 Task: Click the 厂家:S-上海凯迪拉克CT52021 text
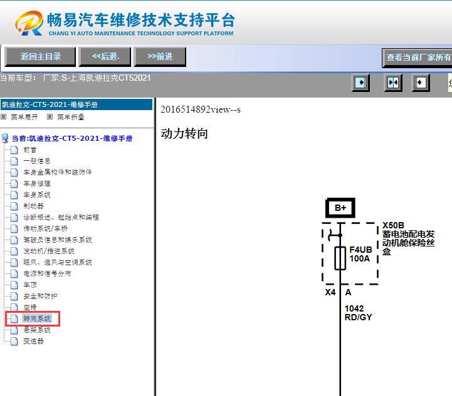[97, 78]
